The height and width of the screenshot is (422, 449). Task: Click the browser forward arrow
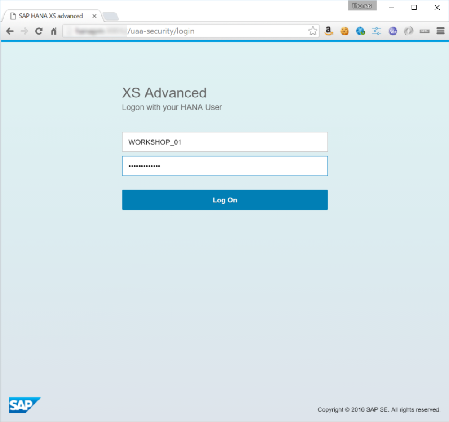[x=24, y=31]
